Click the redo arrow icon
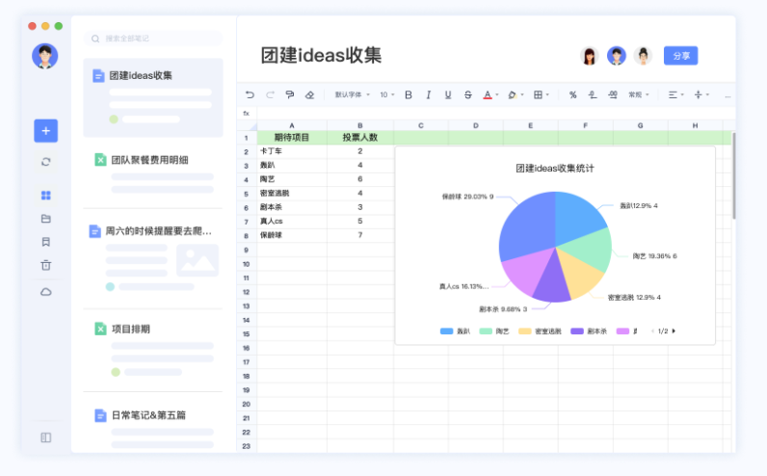Image resolution: width=767 pixels, height=476 pixels. (270, 94)
